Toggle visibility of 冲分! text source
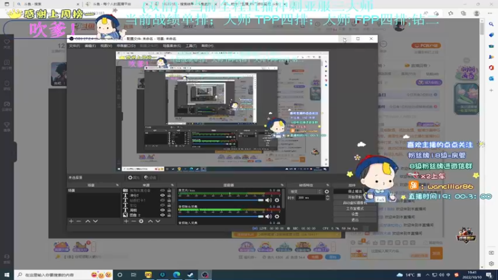This screenshot has width=498, height=280. click(162, 195)
